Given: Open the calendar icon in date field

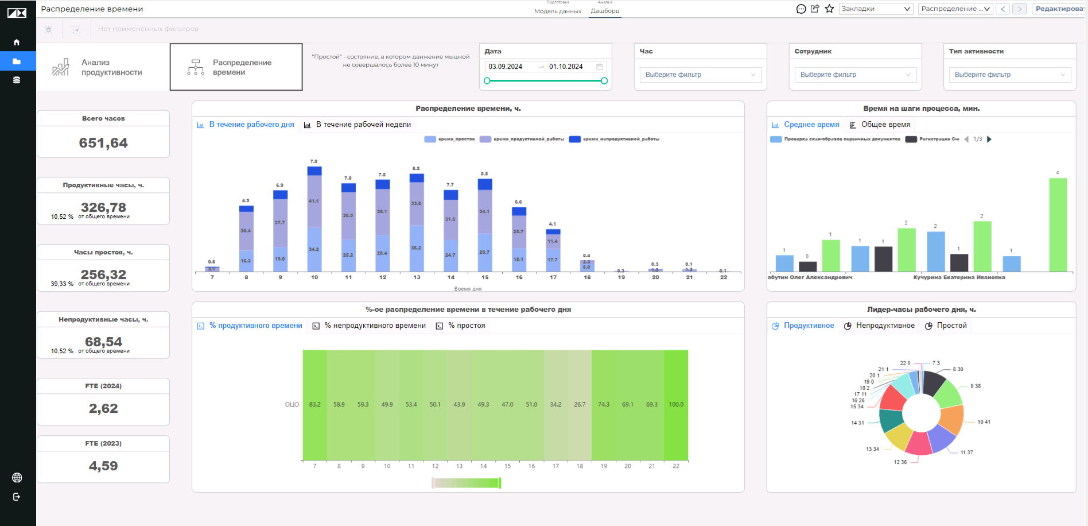Looking at the screenshot, I should (600, 67).
